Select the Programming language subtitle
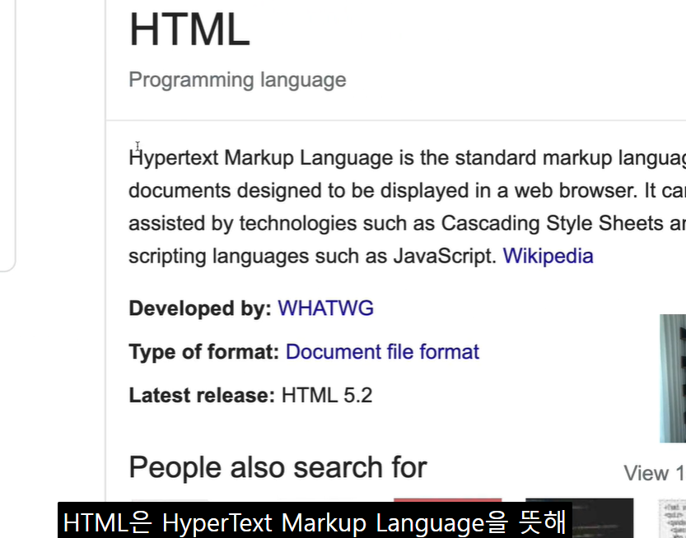The width and height of the screenshot is (686, 538). (237, 80)
